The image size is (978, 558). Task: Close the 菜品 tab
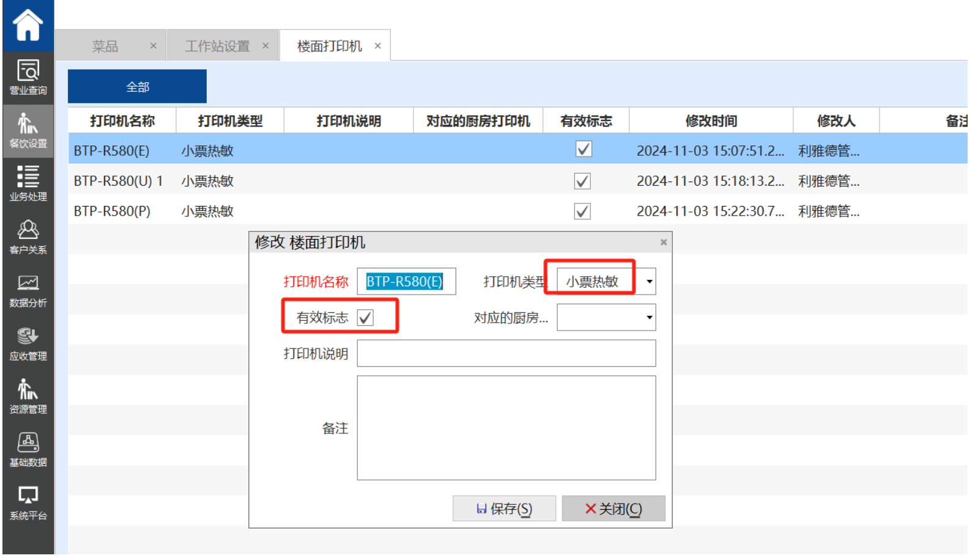154,46
